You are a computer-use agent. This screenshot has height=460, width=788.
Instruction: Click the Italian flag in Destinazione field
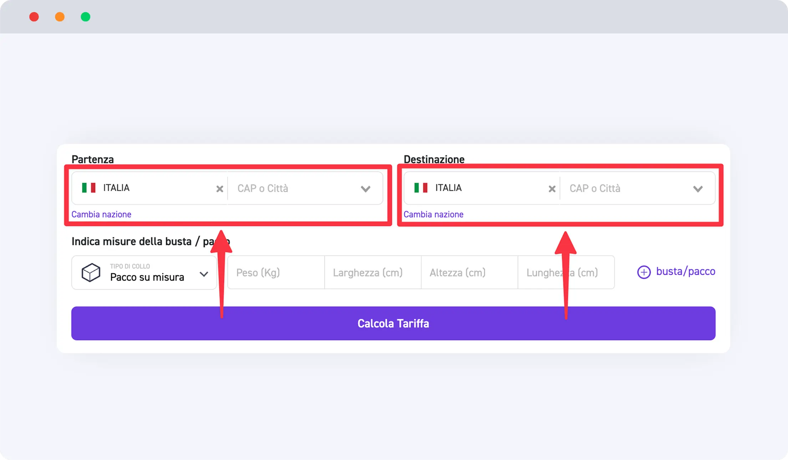point(421,188)
